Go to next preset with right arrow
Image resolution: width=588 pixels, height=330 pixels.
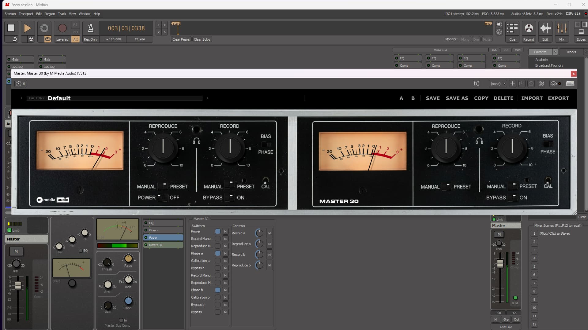(x=208, y=98)
